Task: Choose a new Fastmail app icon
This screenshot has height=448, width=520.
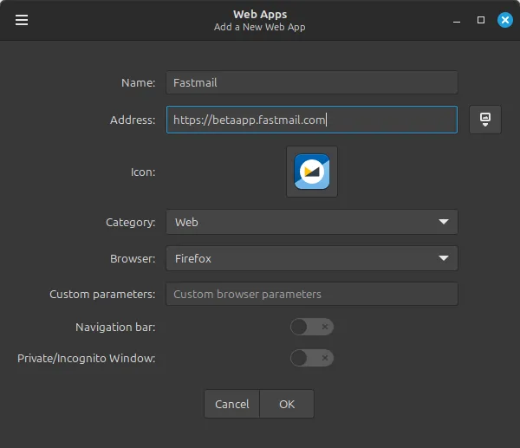Action: click(x=312, y=172)
